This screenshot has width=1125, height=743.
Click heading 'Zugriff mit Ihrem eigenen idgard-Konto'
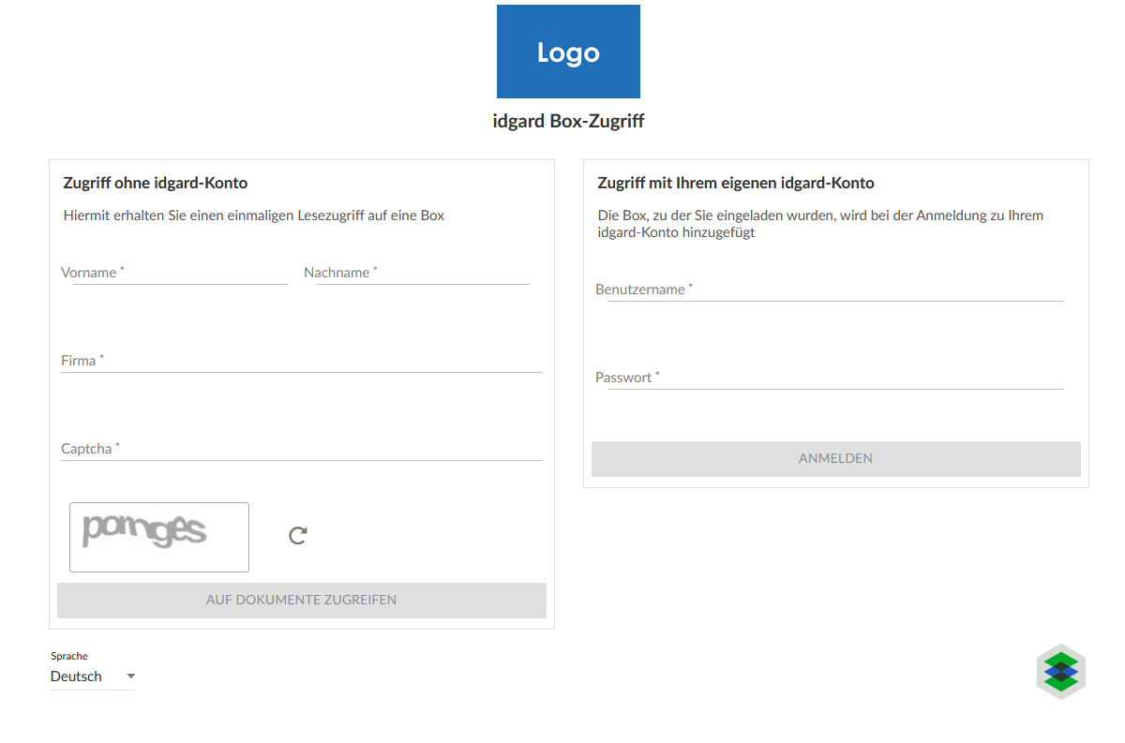click(736, 183)
